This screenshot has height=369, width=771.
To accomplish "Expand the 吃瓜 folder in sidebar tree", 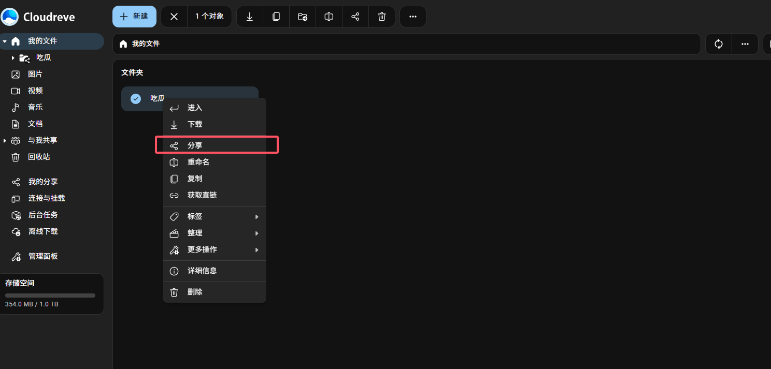I will 13,58.
